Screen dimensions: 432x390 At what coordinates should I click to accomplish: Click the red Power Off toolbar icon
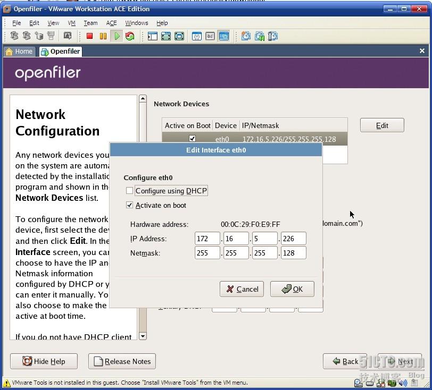click(89, 36)
